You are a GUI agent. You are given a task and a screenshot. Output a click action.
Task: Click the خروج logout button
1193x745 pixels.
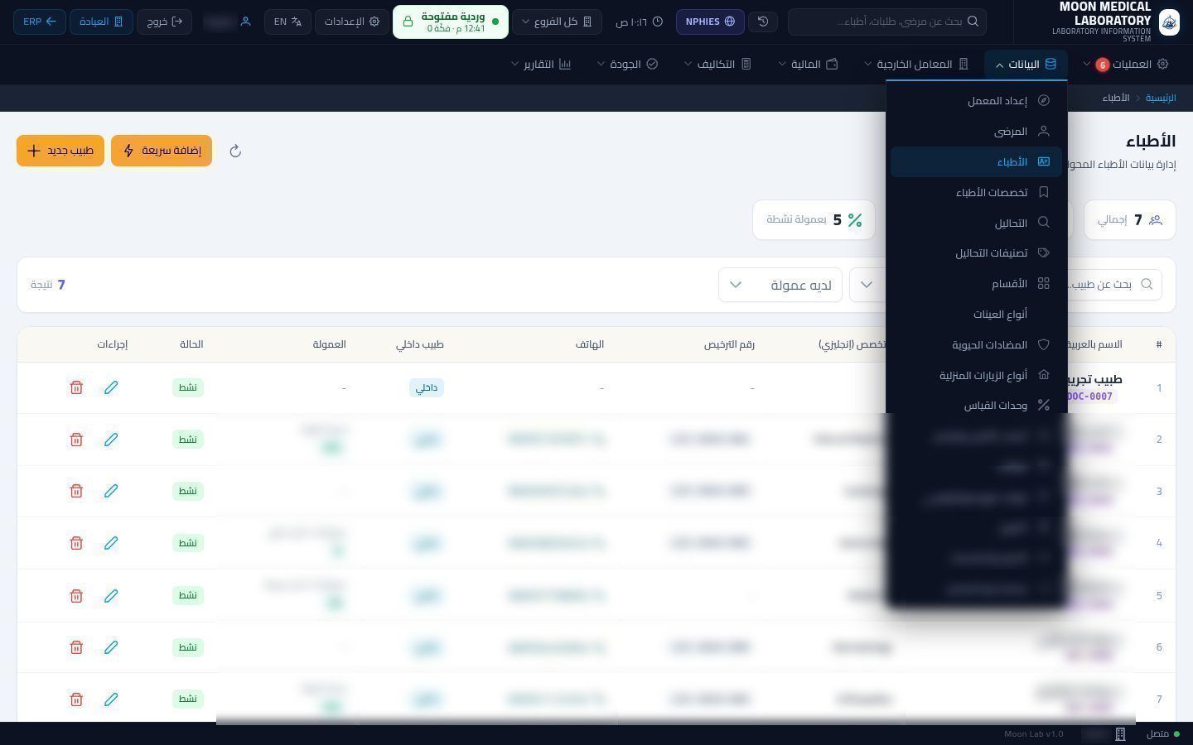[164, 22]
